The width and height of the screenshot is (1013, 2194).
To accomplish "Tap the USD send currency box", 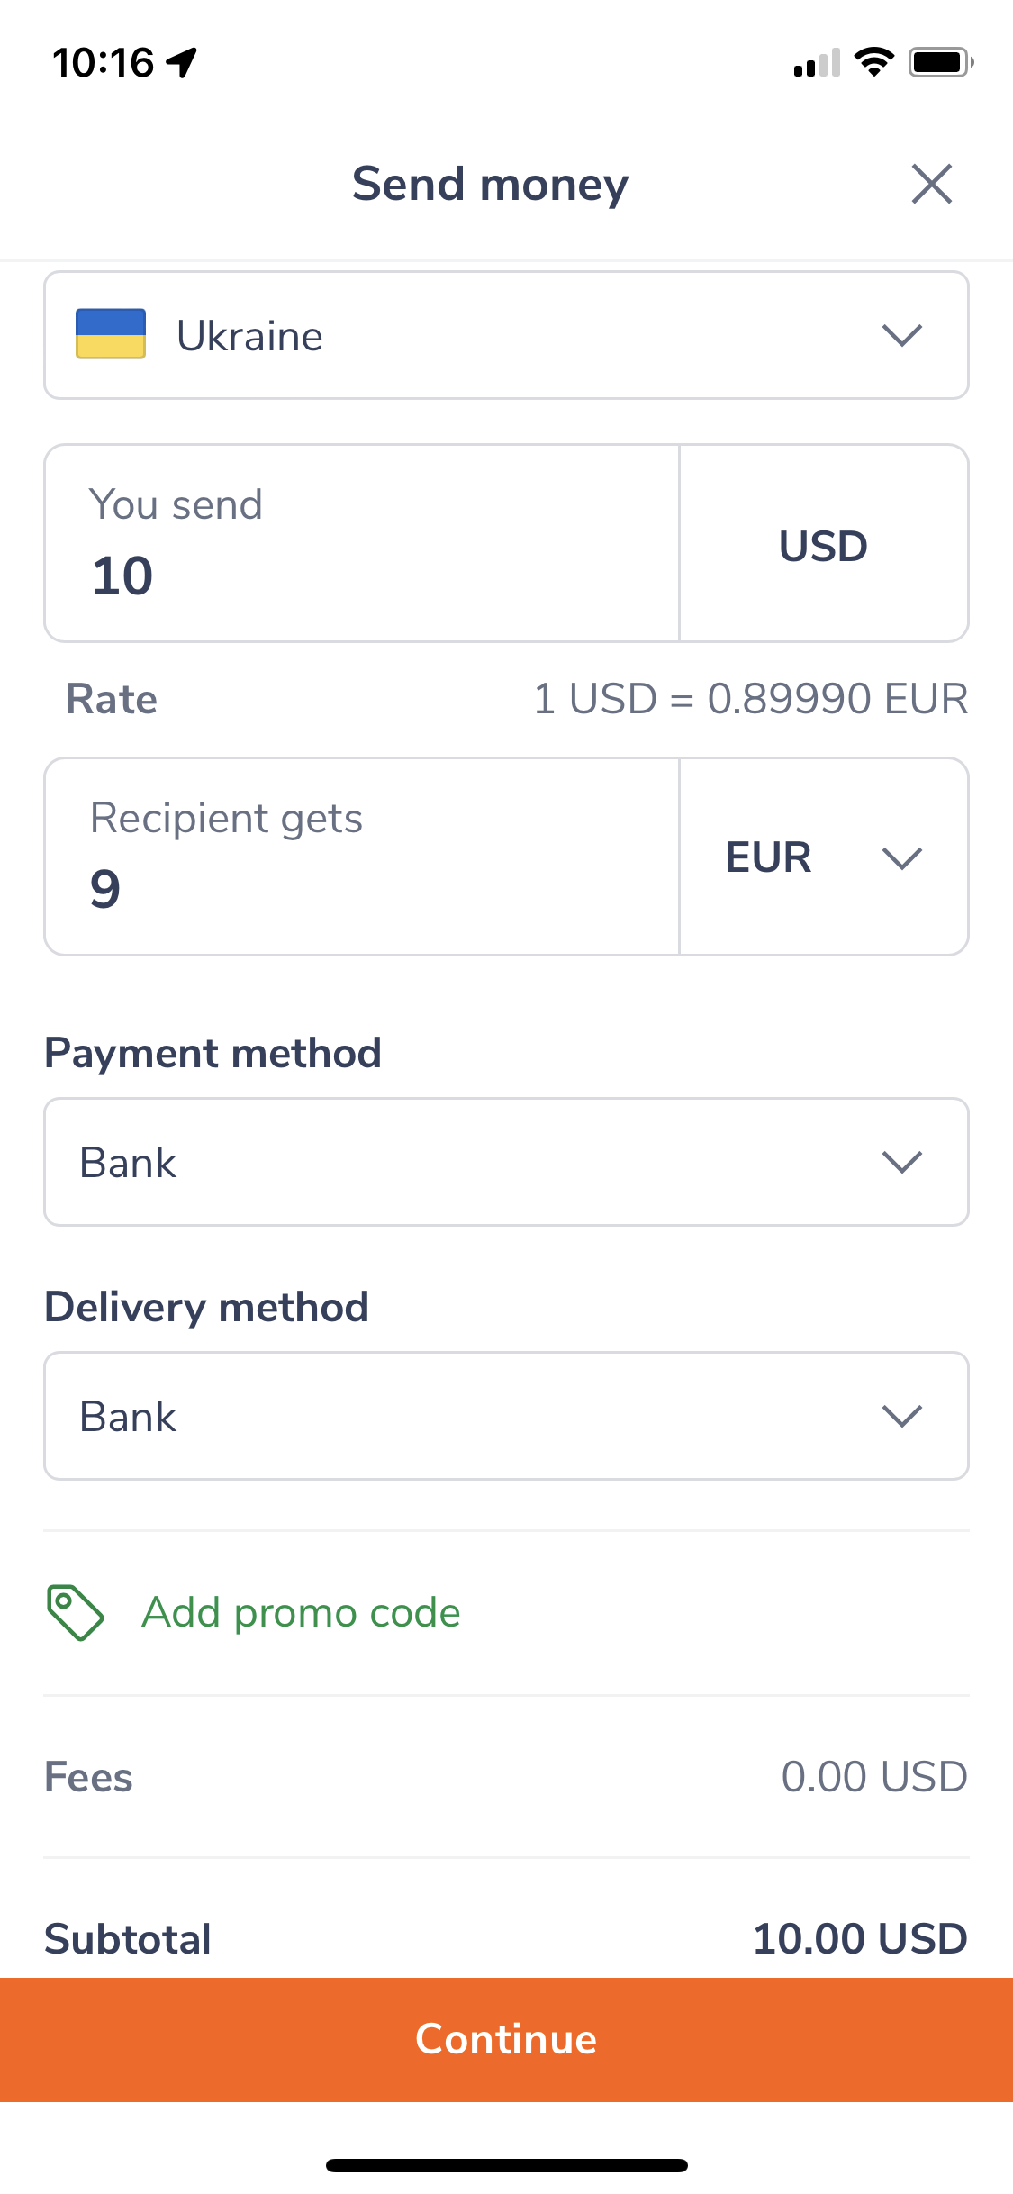I will tap(823, 545).
